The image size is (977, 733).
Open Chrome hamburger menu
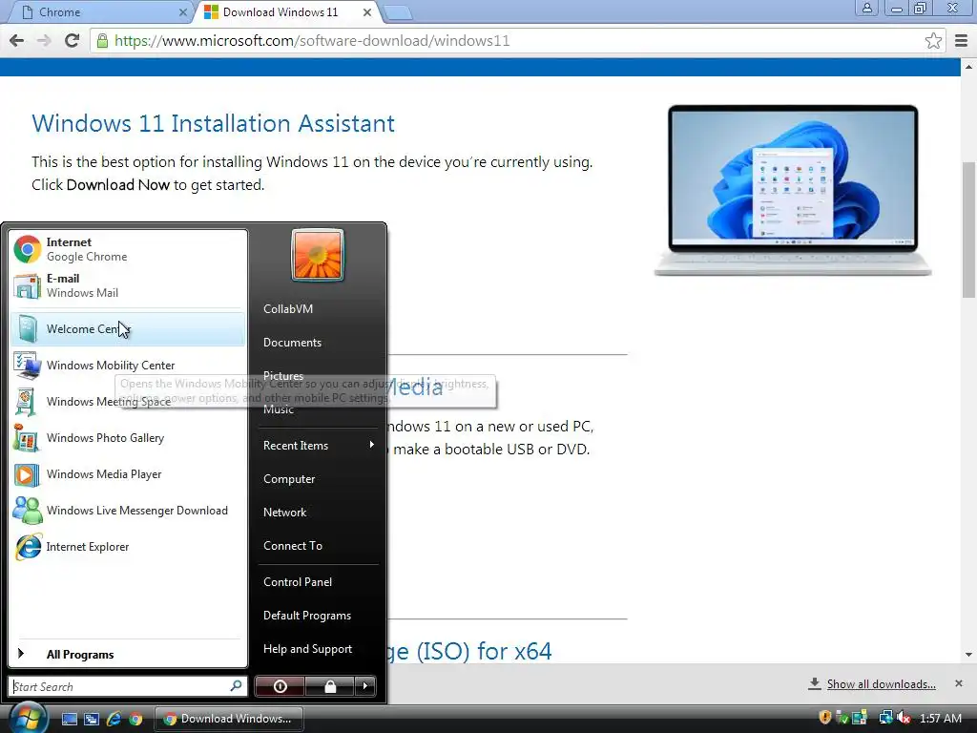[x=962, y=40]
